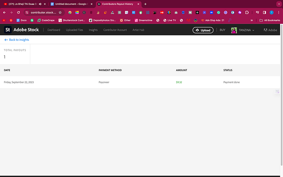Close the YouTube tab
This screenshot has height=177, width=283.
pos(45,4)
